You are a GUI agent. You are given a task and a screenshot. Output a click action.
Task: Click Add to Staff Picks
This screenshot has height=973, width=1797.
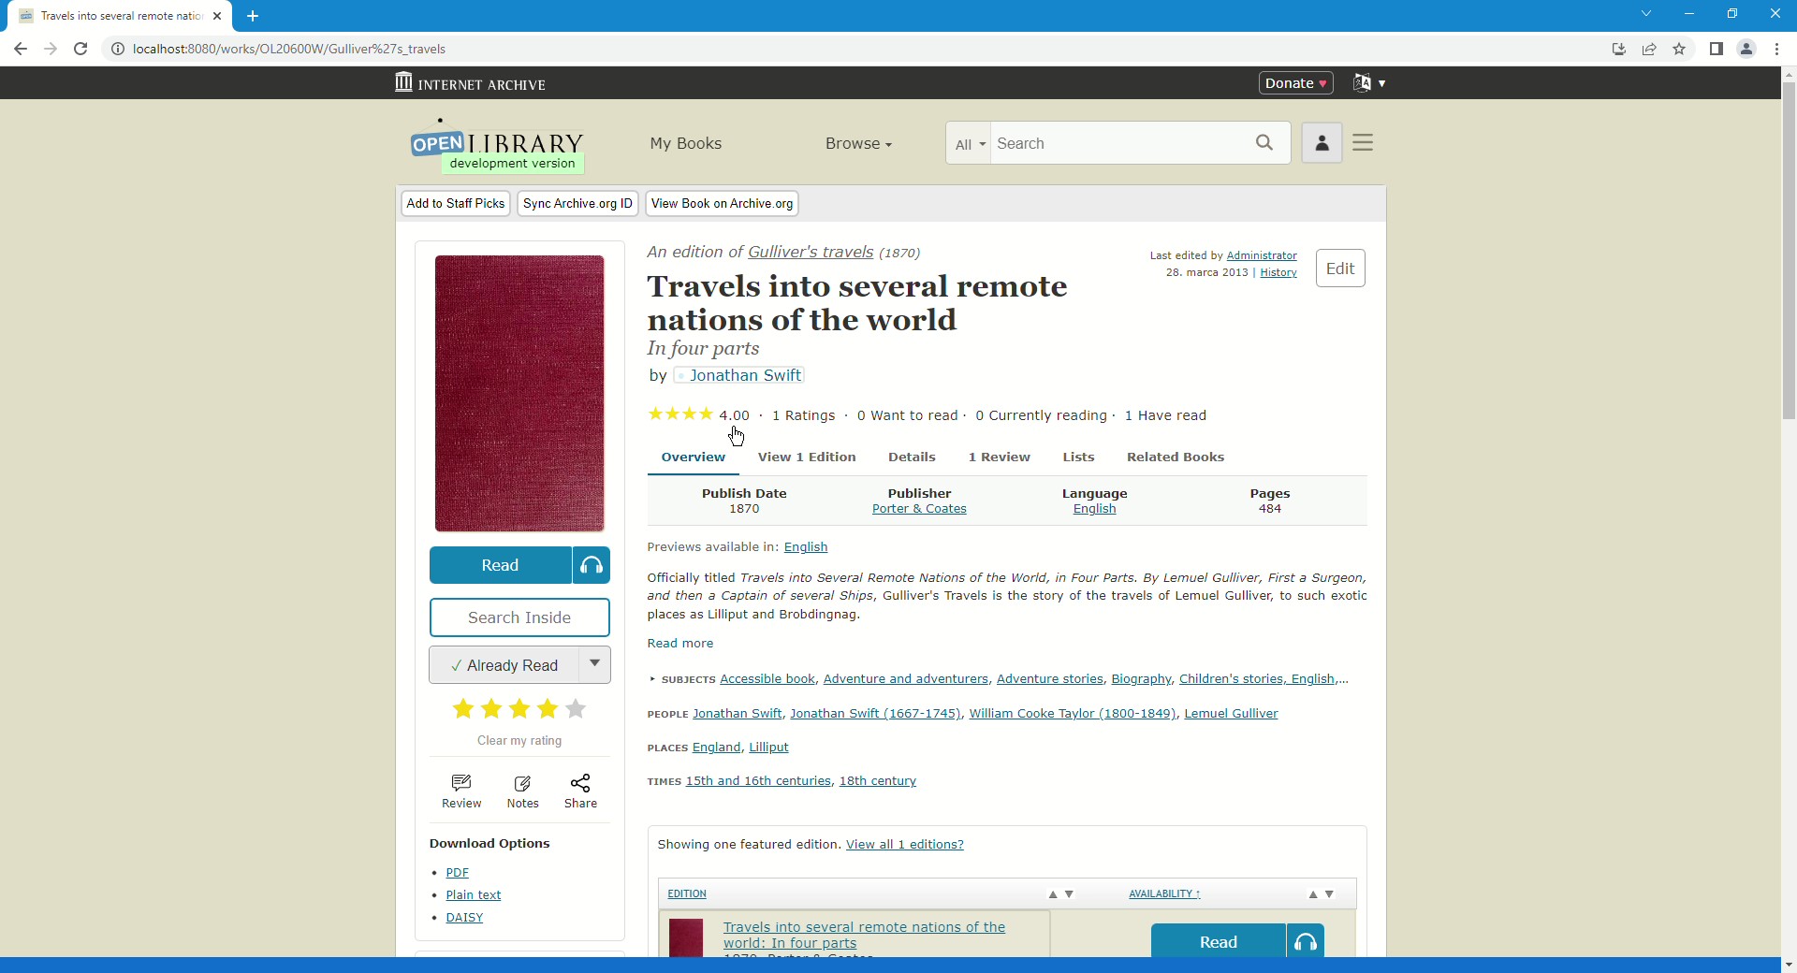point(456,203)
